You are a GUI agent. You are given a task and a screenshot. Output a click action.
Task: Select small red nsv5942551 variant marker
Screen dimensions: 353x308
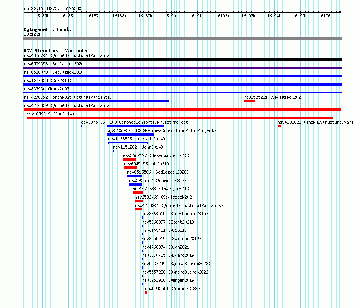pyautogui.click(x=146, y=293)
